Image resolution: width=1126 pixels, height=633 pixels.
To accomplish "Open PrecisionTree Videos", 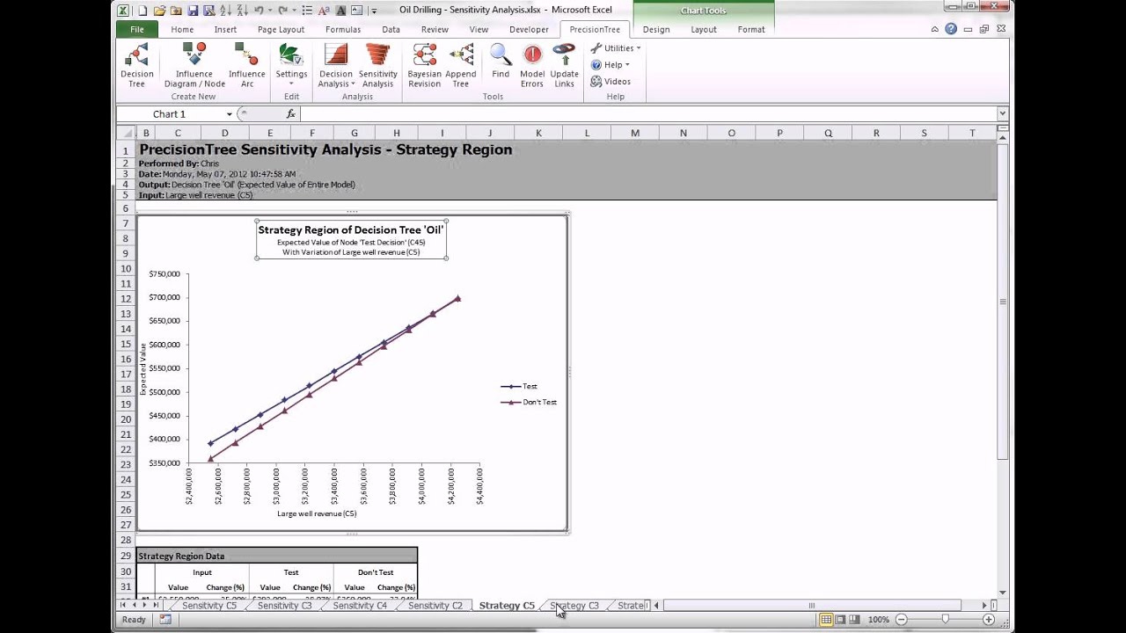I will 611,82.
